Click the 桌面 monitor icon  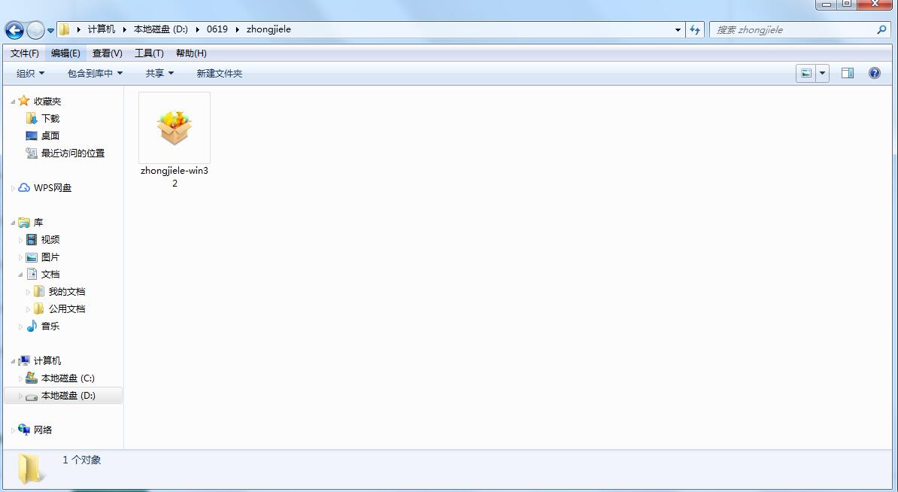pyautogui.click(x=32, y=135)
